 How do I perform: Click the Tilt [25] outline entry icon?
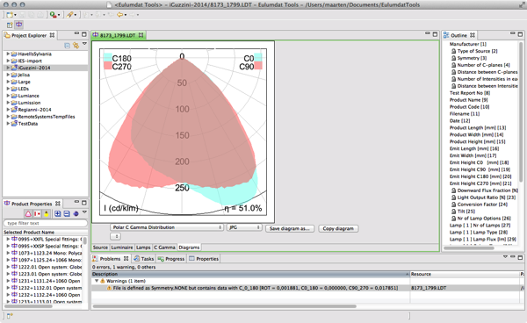click(453, 212)
